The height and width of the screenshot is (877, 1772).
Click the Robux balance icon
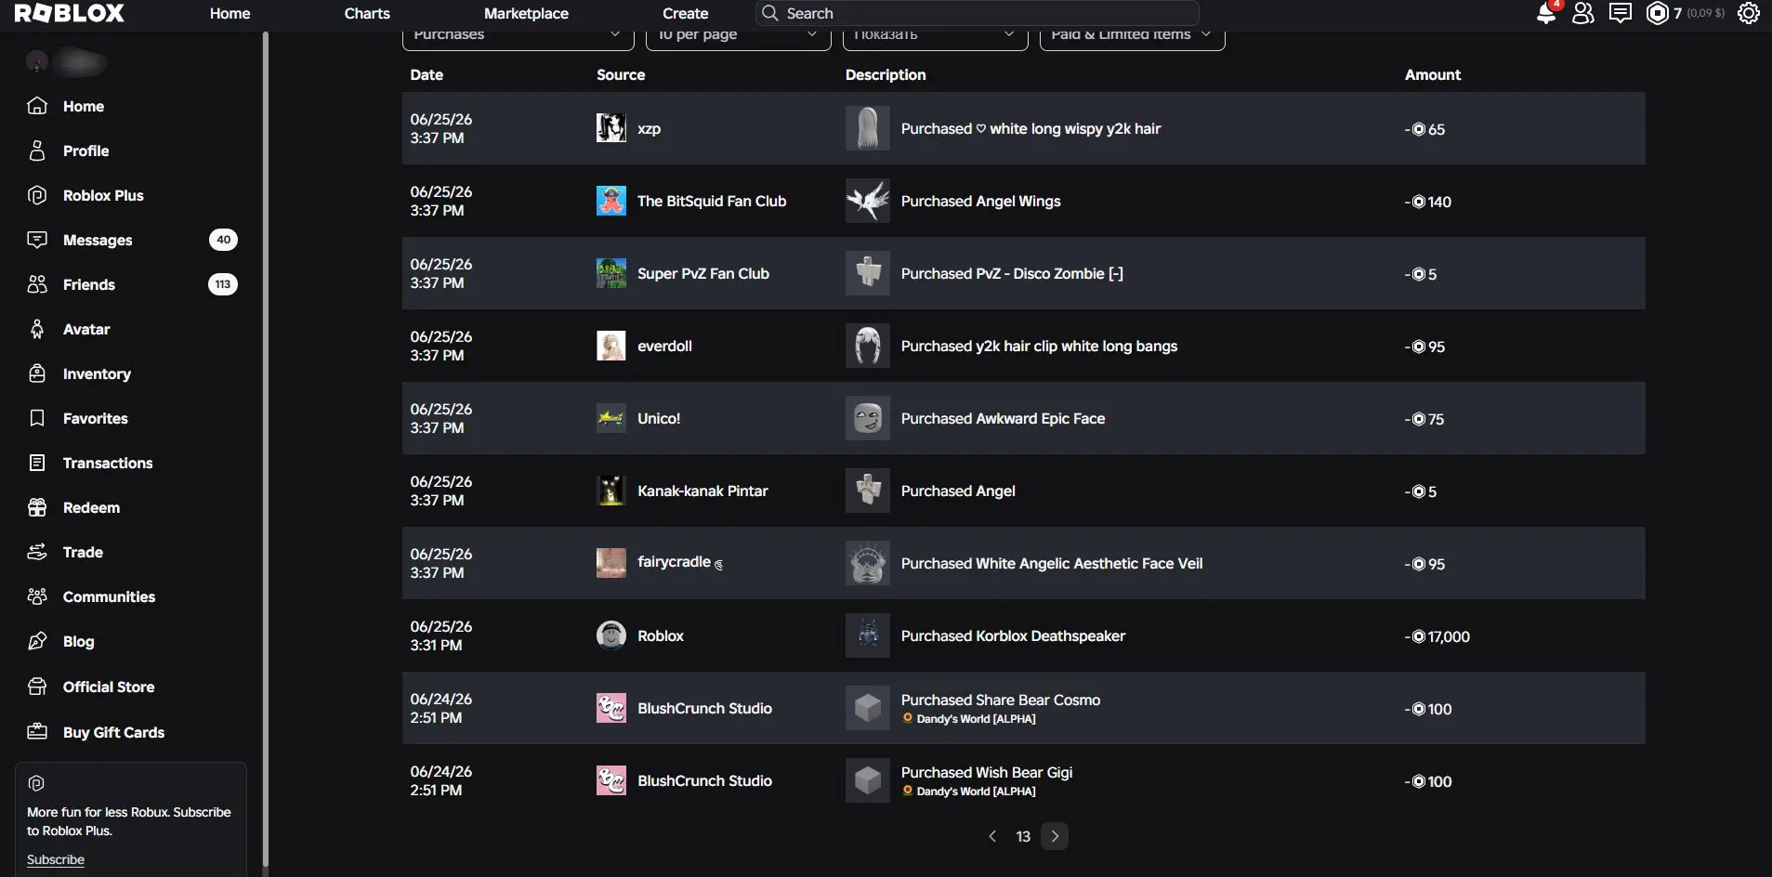click(1657, 13)
